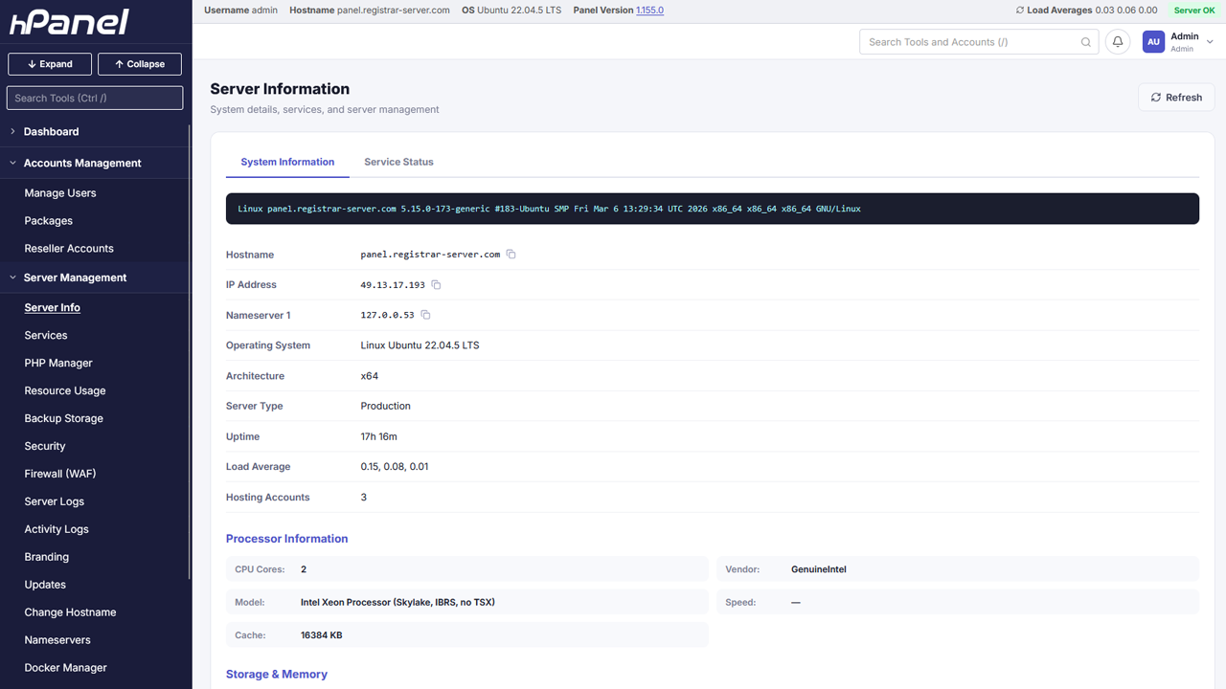This screenshot has height=689, width=1226.
Task: Select the System Information tab
Action: 287,162
